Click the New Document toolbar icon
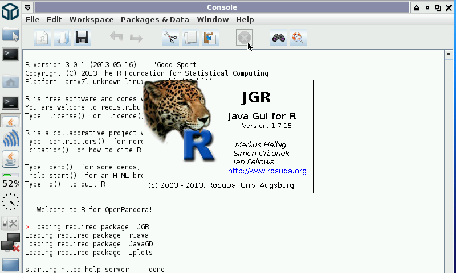This screenshot has height=273, width=456. [x=42, y=38]
